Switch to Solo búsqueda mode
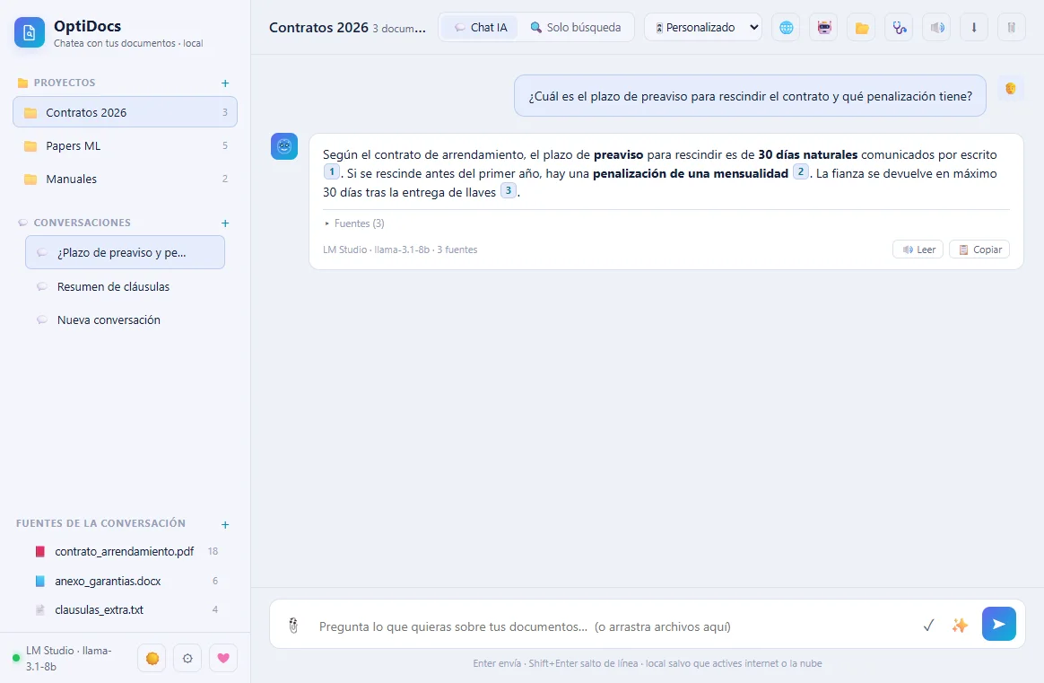Viewport: 1044px width, 683px height. coord(575,27)
